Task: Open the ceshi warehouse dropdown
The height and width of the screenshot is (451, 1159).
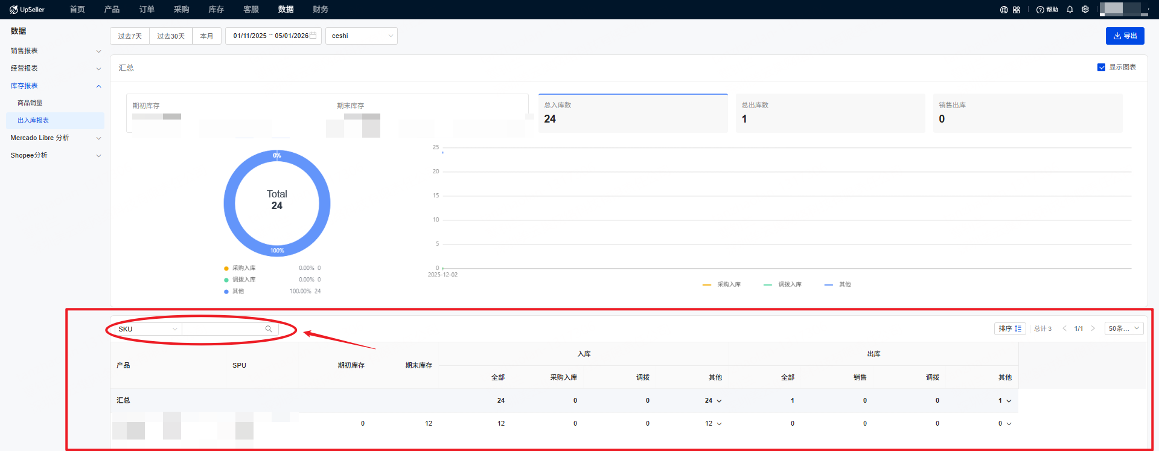Action: [361, 36]
